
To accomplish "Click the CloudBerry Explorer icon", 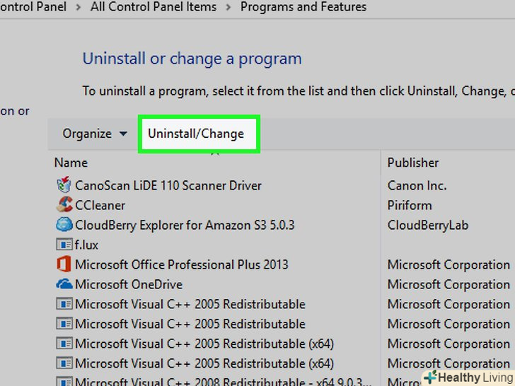I will 64,226.
